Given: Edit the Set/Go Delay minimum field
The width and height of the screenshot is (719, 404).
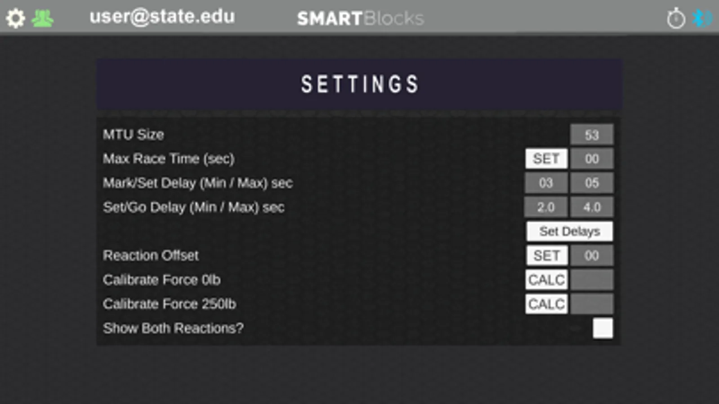Looking at the screenshot, I should 546,207.
